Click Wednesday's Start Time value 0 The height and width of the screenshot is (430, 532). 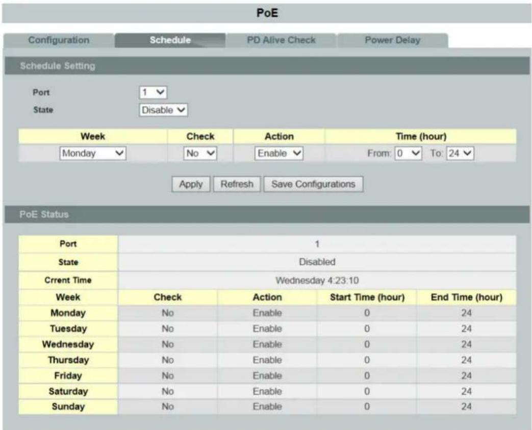click(367, 344)
